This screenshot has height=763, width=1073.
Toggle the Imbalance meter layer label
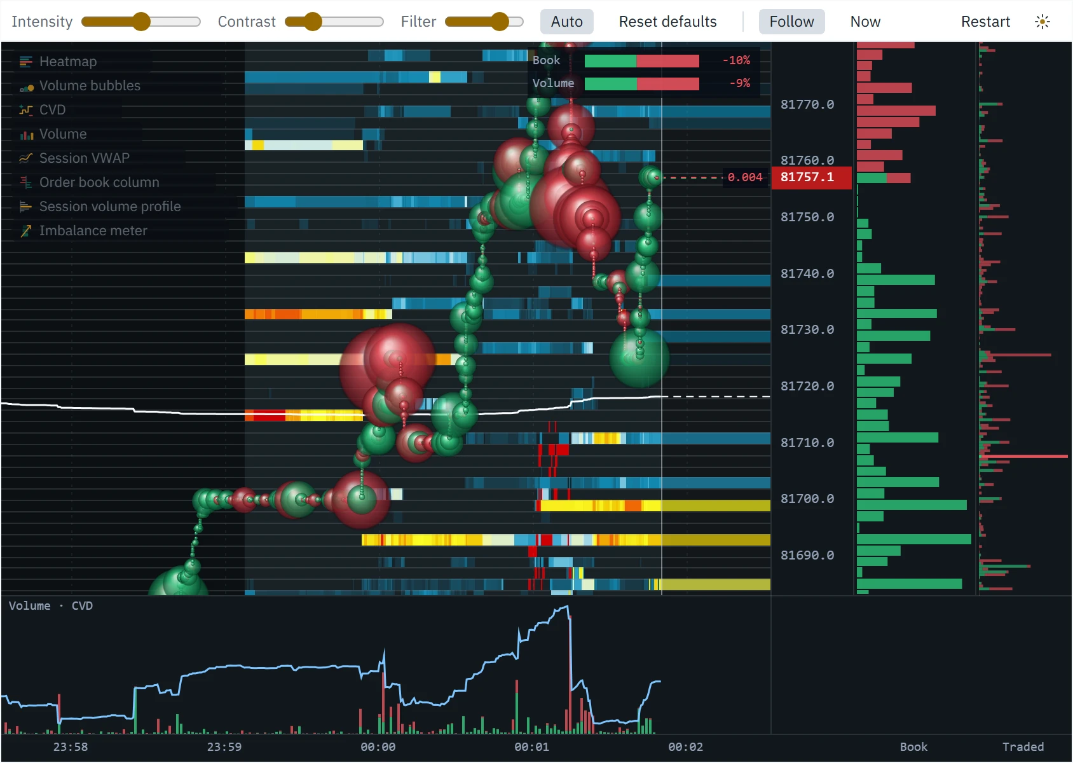[93, 231]
